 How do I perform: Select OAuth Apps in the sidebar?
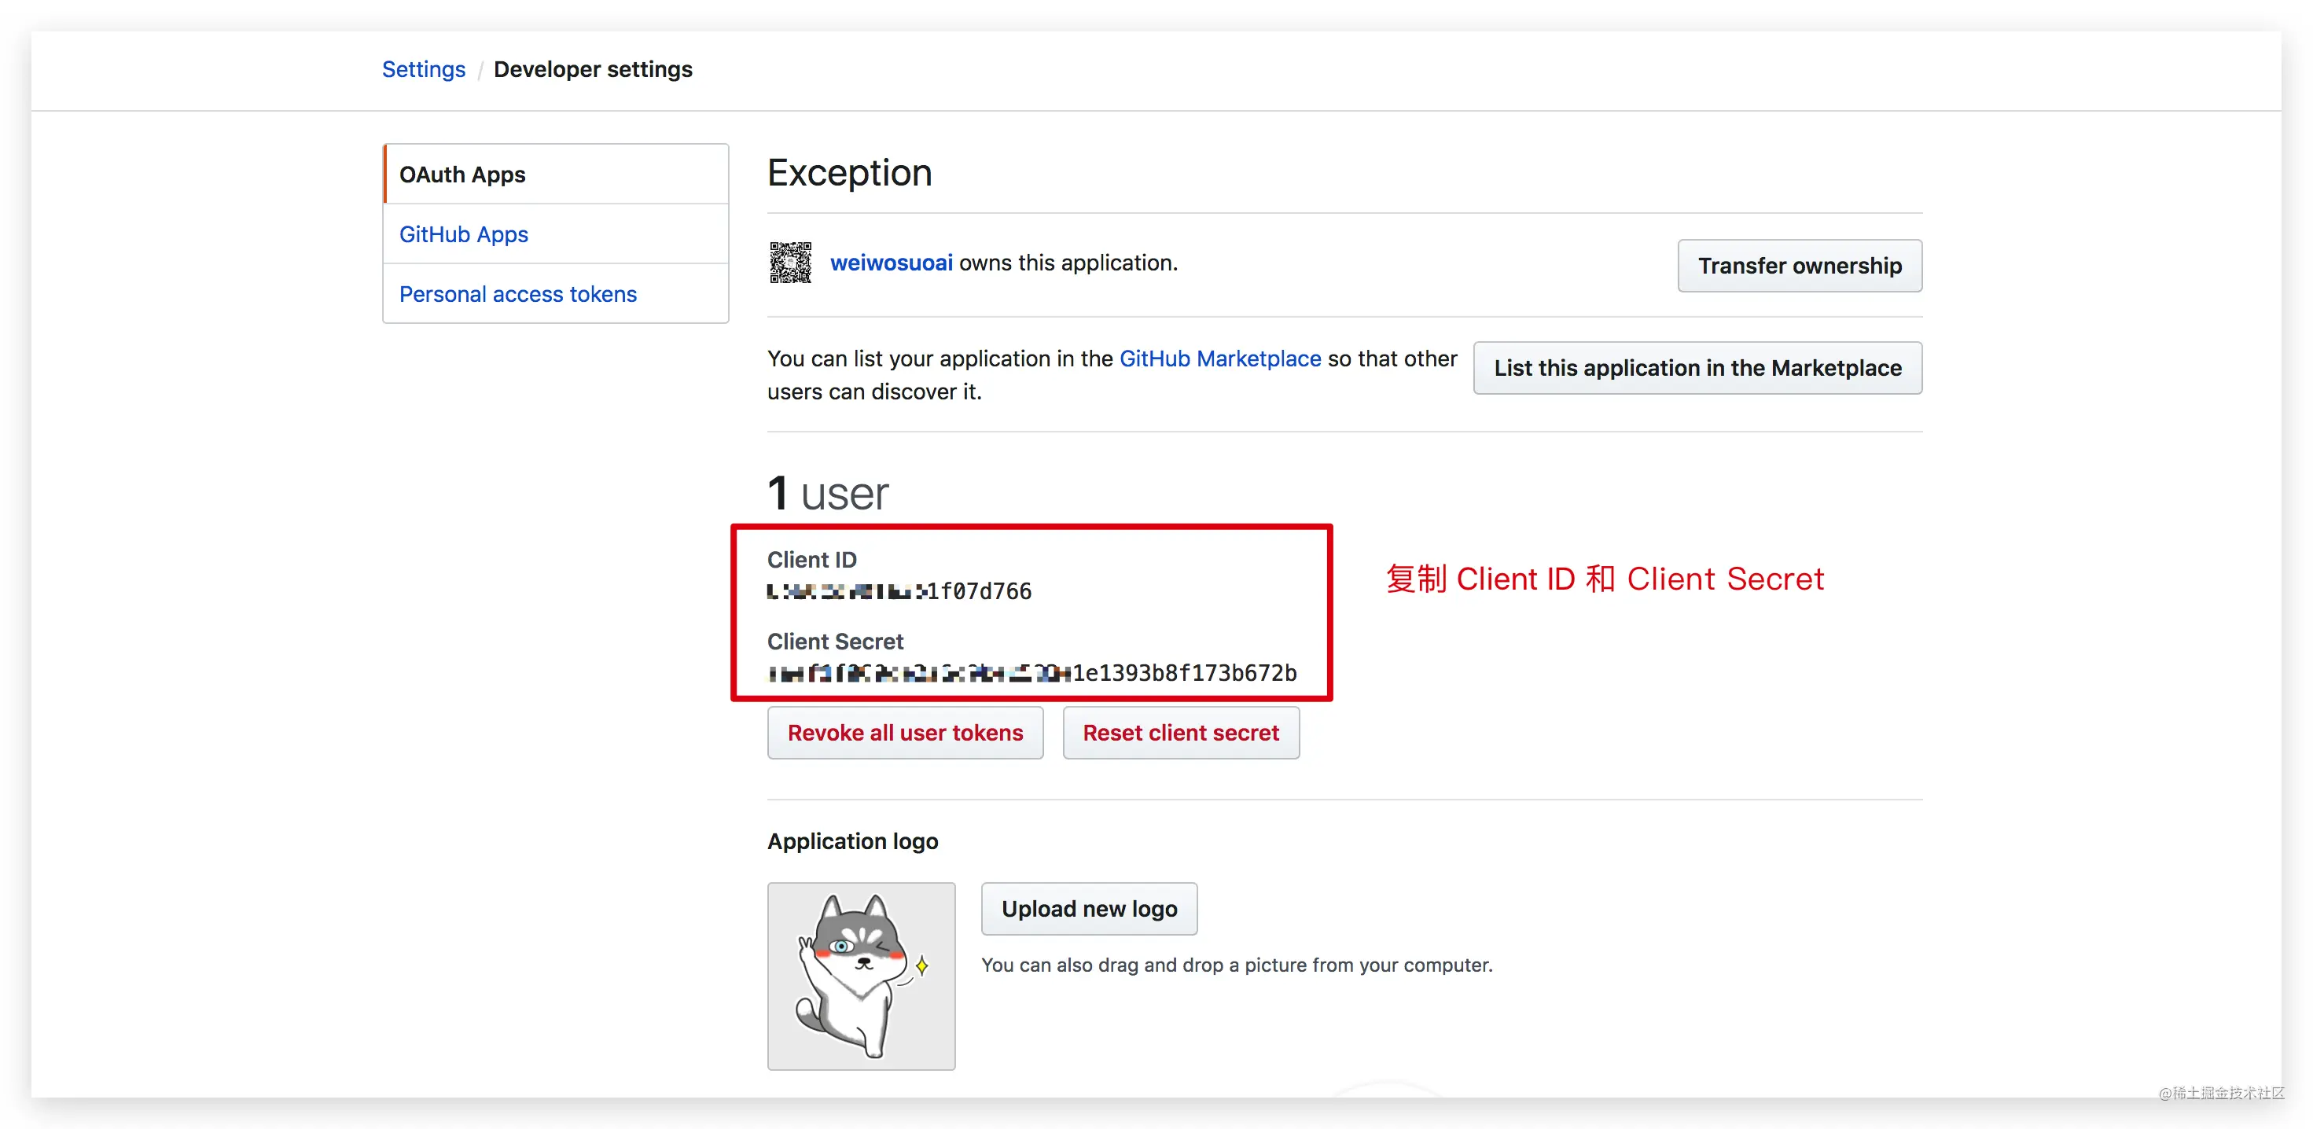(x=556, y=175)
